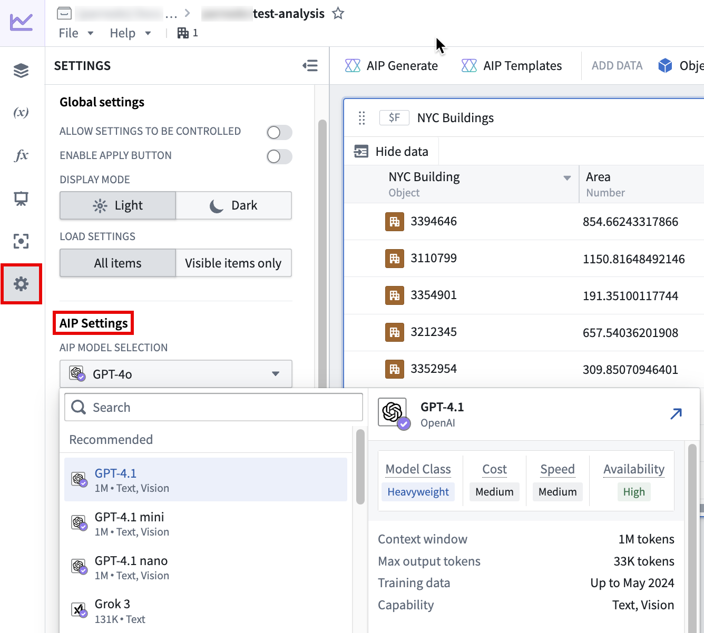Screen dimensions: 704x633
Task: Toggle Allow Settings To Be Controlled
Action: 279,132
